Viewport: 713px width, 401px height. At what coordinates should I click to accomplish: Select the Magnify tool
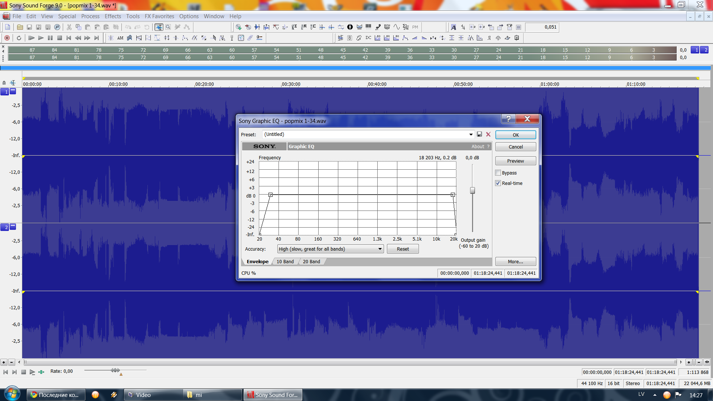[168, 27]
